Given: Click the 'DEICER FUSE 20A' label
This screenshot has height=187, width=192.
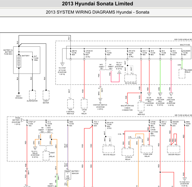Looking at the screenshot, I should click(x=175, y=124).
